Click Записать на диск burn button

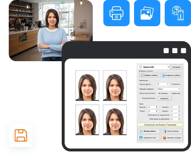pyautogui.click(x=172, y=138)
